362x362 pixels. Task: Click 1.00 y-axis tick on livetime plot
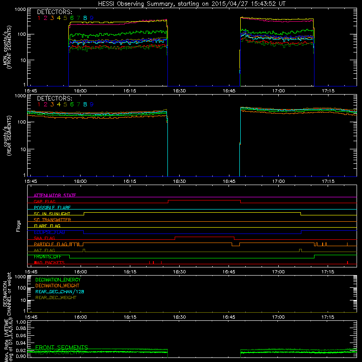point(21,322)
